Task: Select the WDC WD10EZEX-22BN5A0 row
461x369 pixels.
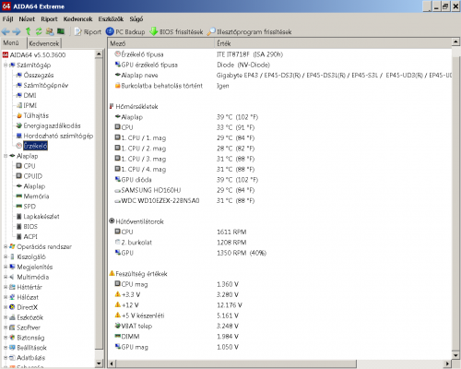Action: (x=279, y=200)
